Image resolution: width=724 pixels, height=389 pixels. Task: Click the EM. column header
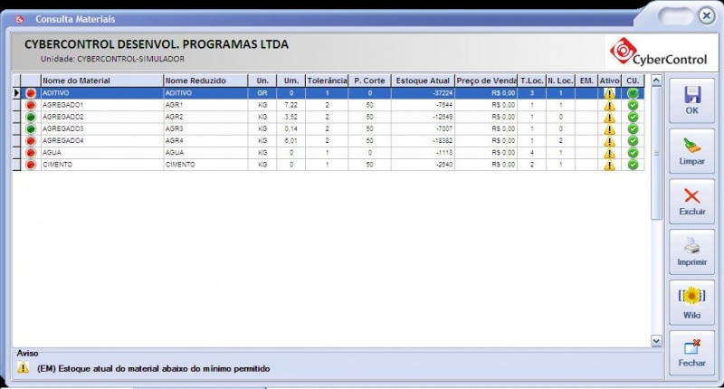[x=586, y=81]
